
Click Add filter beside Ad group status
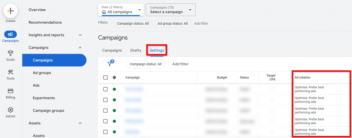[x=201, y=23]
